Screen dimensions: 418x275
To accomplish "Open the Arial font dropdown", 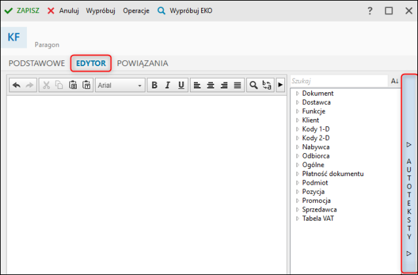I will 120,85.
